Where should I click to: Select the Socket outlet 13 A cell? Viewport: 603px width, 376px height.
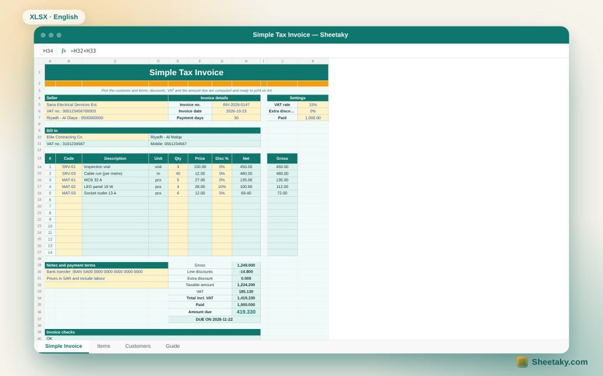point(115,193)
